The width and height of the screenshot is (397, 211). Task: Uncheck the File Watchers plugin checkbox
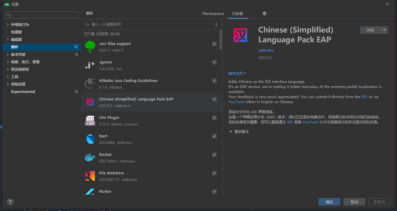214,173
